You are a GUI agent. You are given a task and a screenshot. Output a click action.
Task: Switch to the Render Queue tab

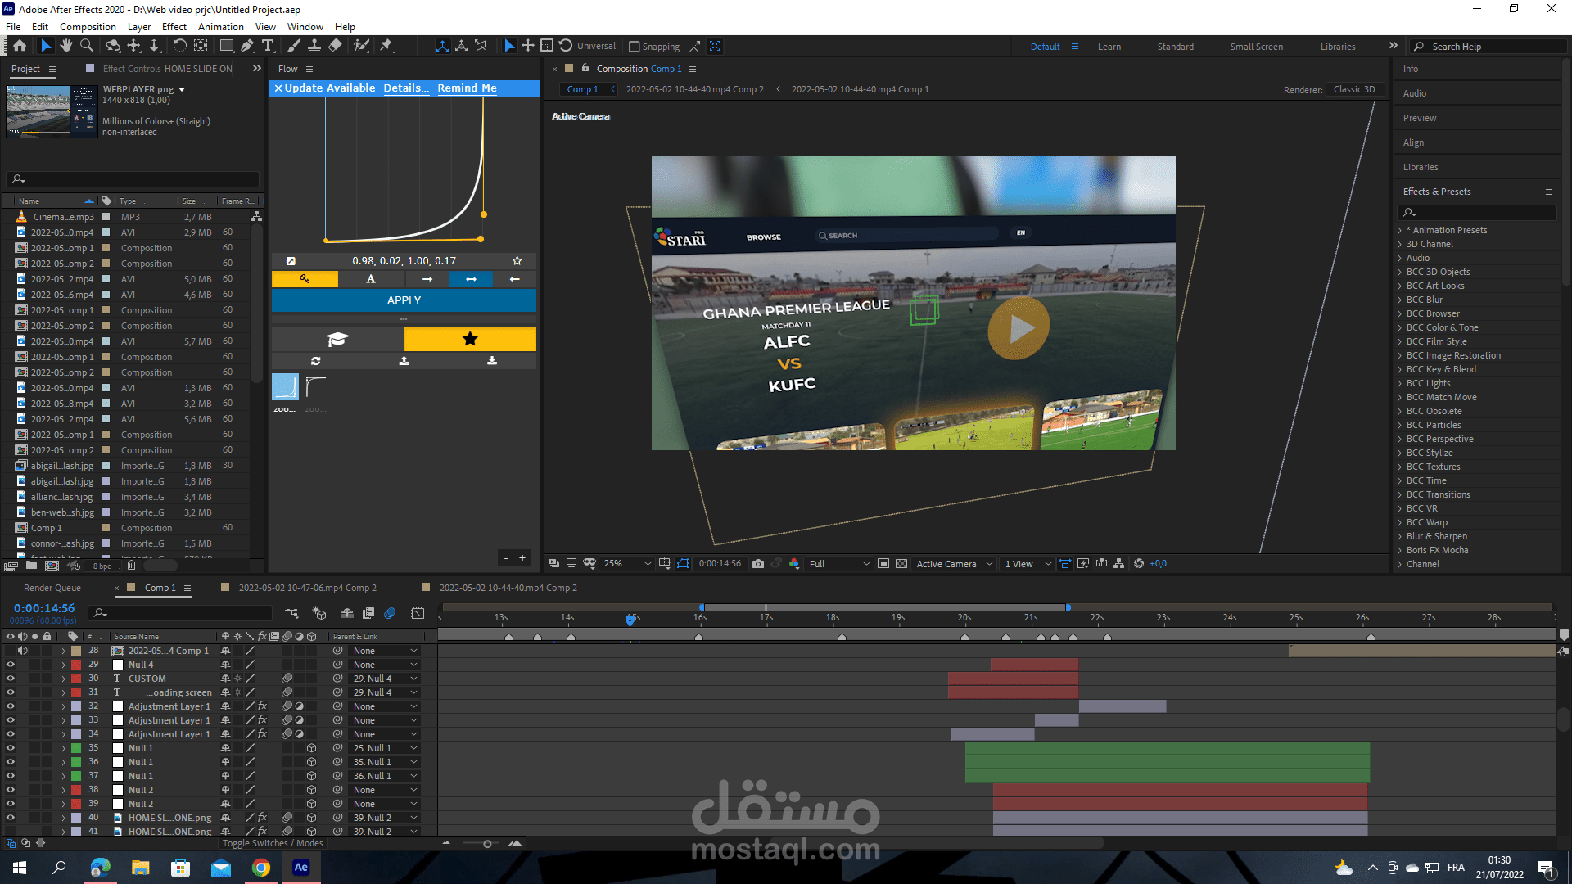pyautogui.click(x=52, y=588)
